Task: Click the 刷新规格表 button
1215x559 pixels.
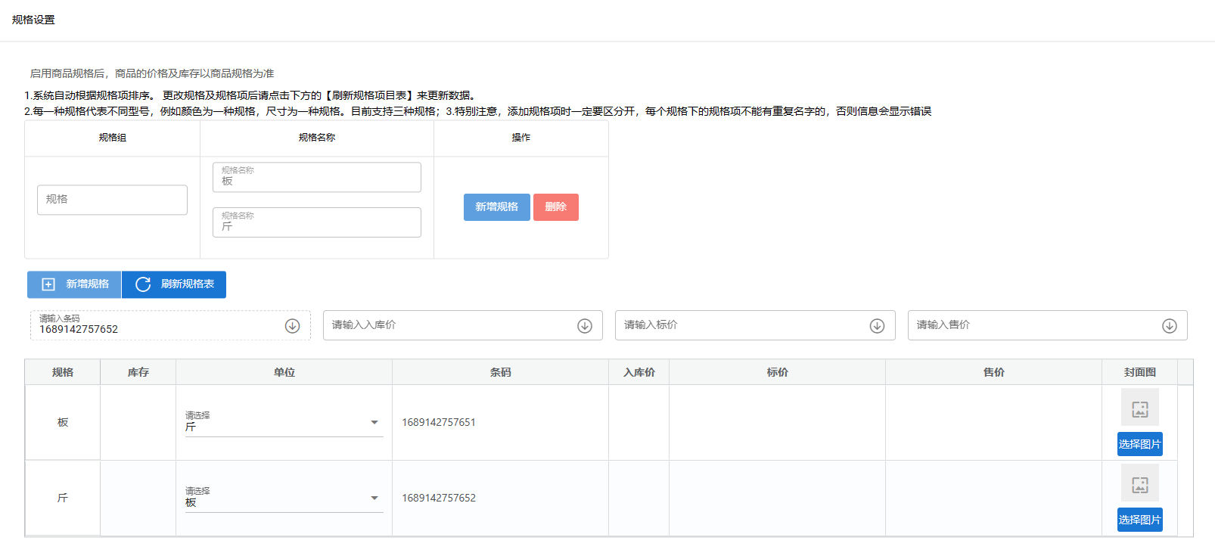Action: [174, 284]
